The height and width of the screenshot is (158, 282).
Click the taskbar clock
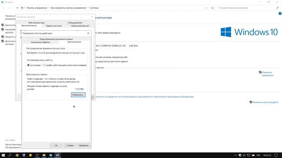coord(267,155)
